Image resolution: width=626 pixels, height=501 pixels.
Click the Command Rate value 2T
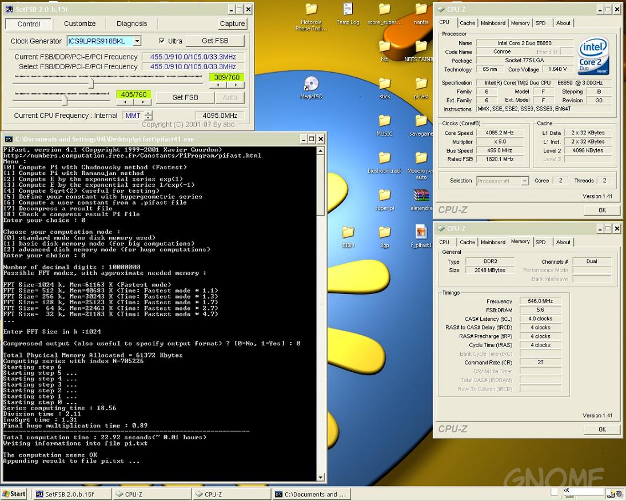click(540, 363)
